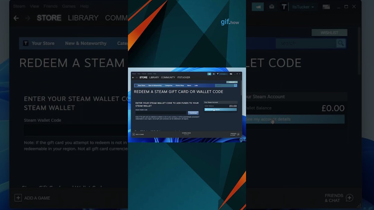Open DOWNLOADS Manage in center window footer
The height and width of the screenshot is (210, 374).
(186, 134)
